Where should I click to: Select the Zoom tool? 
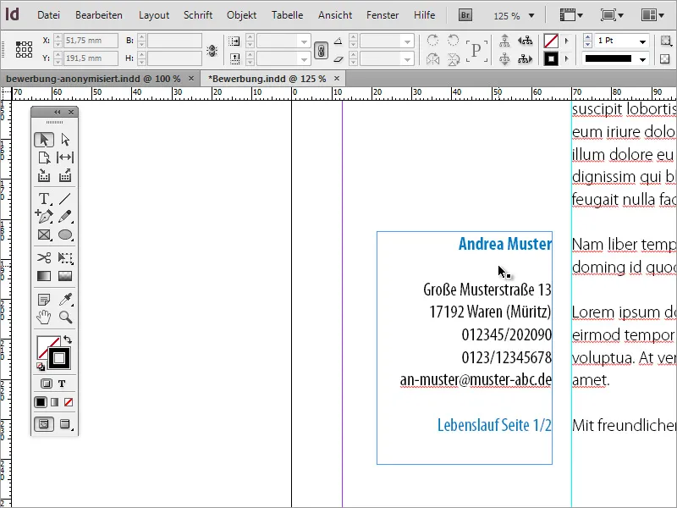tap(65, 317)
